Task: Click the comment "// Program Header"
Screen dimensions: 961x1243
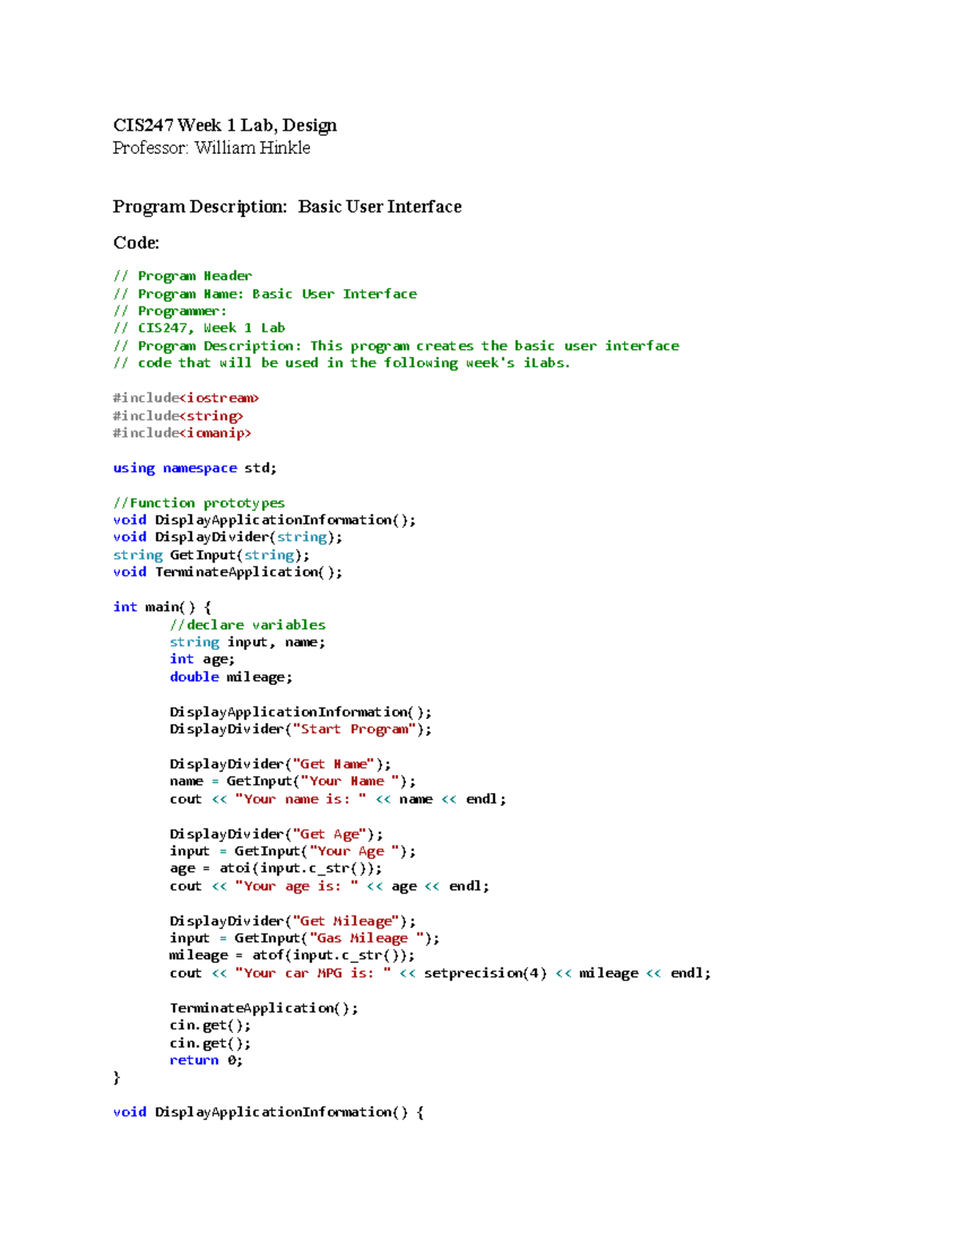Action: [183, 276]
